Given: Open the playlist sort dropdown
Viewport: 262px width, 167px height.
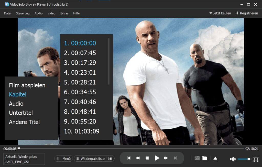Looking at the screenshot, I should point(110,158).
